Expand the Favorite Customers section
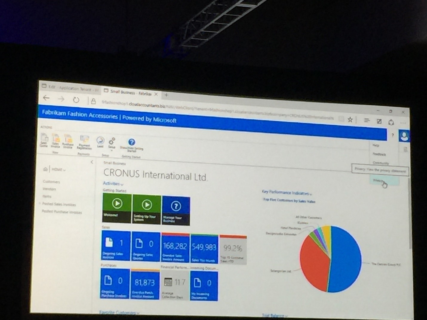 tap(119, 313)
